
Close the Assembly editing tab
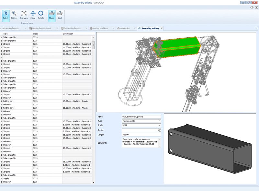(x=161, y=28)
